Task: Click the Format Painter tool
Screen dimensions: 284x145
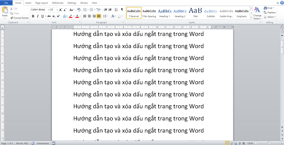Action: [x=19, y=18]
